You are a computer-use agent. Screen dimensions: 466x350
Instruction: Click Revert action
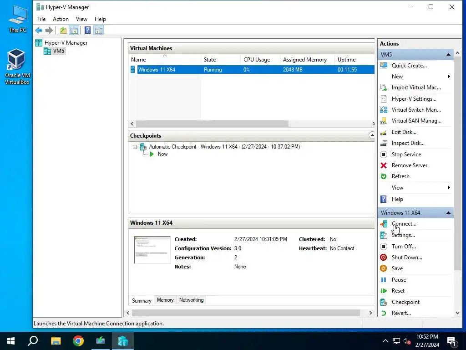click(x=401, y=313)
